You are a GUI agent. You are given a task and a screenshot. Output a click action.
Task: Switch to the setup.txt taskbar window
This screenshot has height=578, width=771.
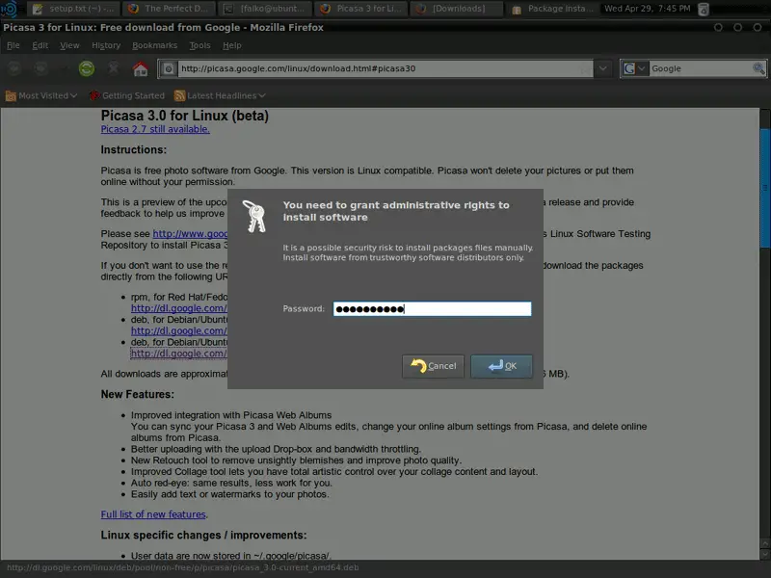71,9
